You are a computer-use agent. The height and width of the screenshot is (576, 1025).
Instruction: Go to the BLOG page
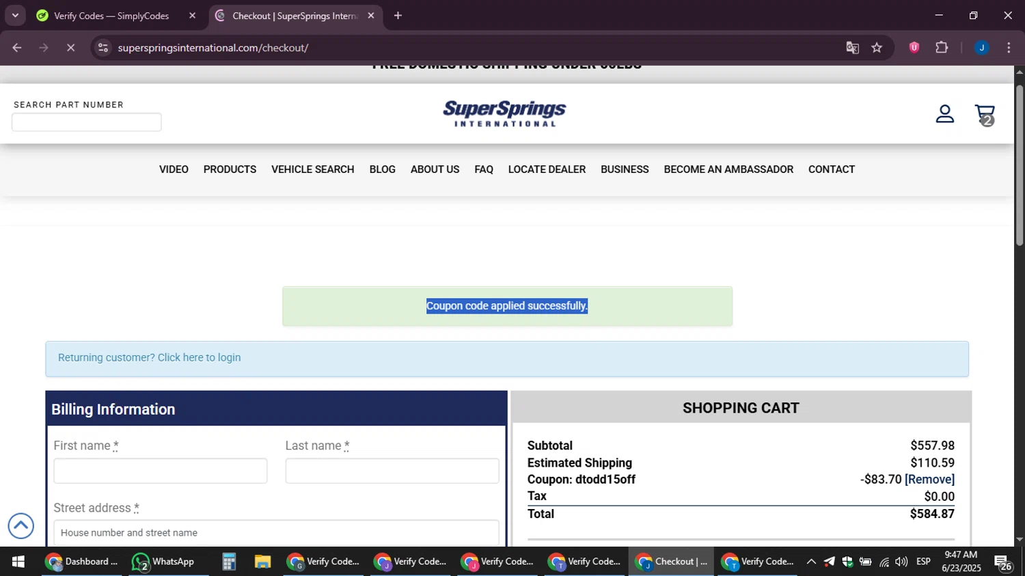(x=382, y=169)
